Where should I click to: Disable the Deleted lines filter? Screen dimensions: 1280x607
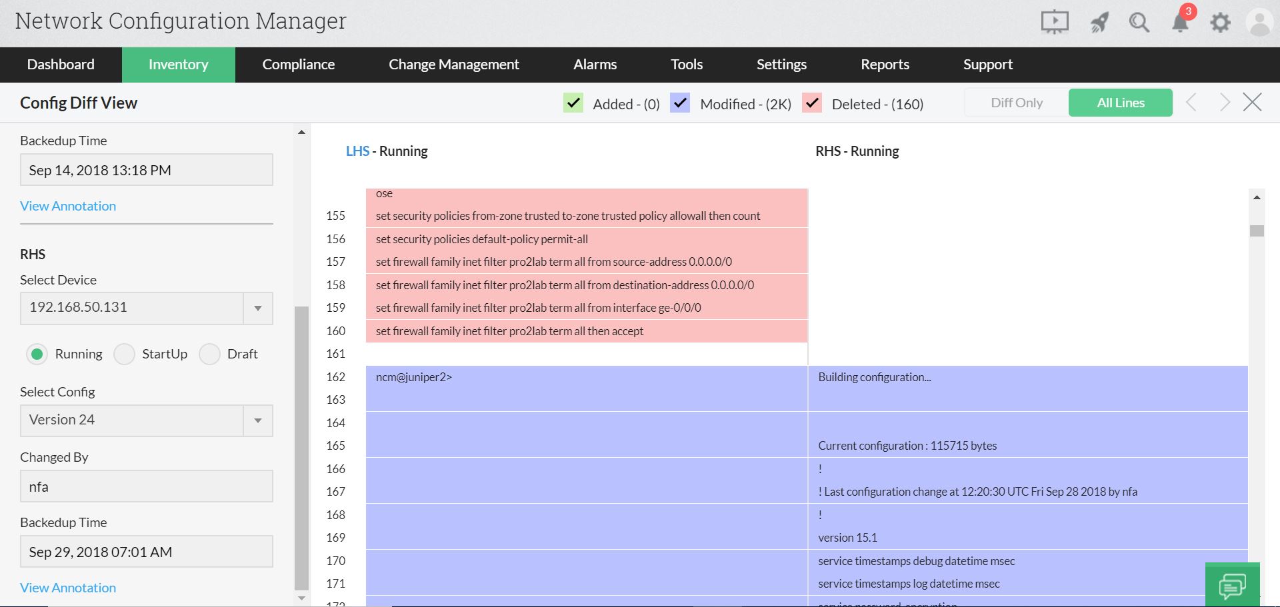pos(812,103)
